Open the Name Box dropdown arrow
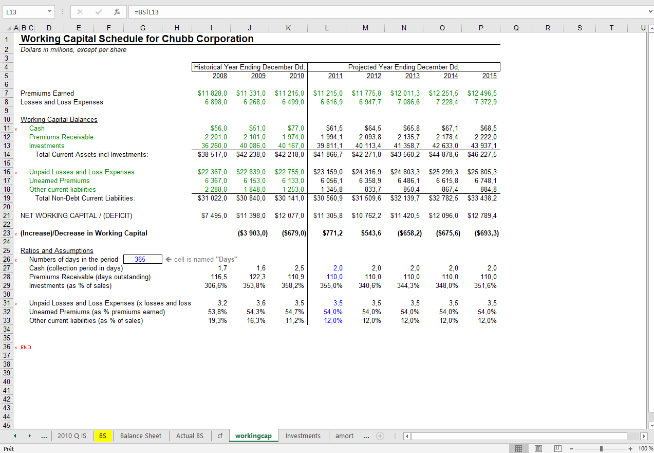654x453 pixels. [x=49, y=12]
